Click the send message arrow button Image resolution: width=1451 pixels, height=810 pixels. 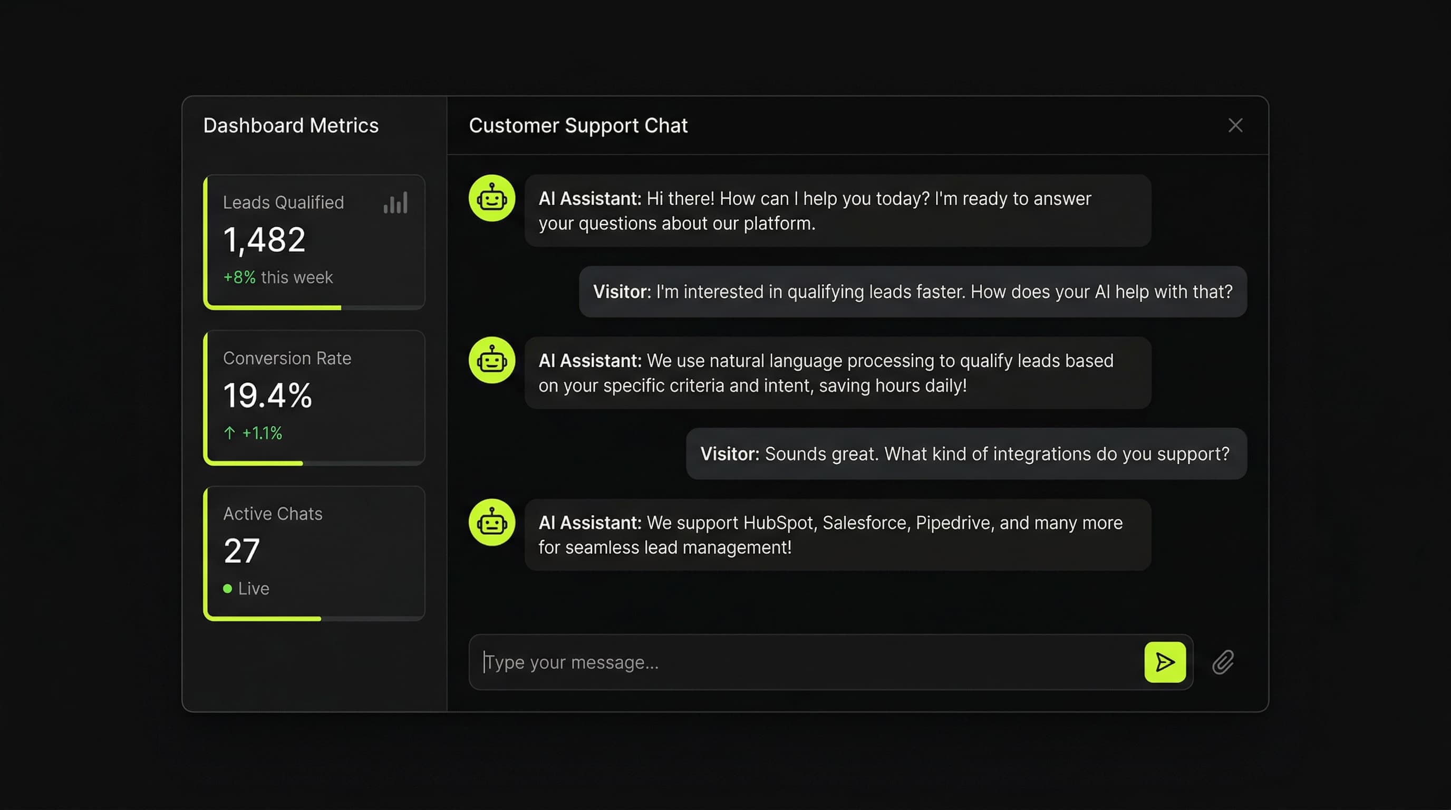pos(1164,662)
